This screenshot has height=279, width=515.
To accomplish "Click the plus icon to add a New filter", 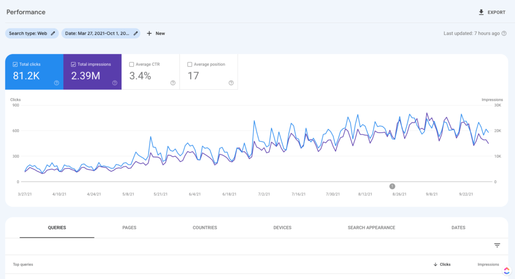I will [149, 33].
